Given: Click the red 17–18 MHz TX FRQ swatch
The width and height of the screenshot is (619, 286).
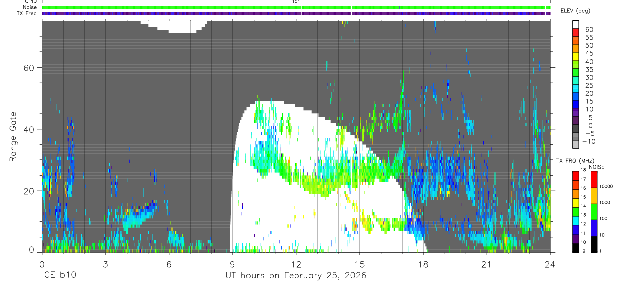Looking at the screenshot, I should 576,176.
